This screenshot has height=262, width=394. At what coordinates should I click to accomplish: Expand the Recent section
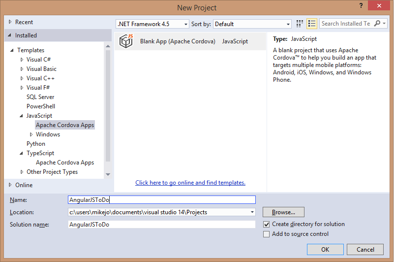click(x=10, y=22)
